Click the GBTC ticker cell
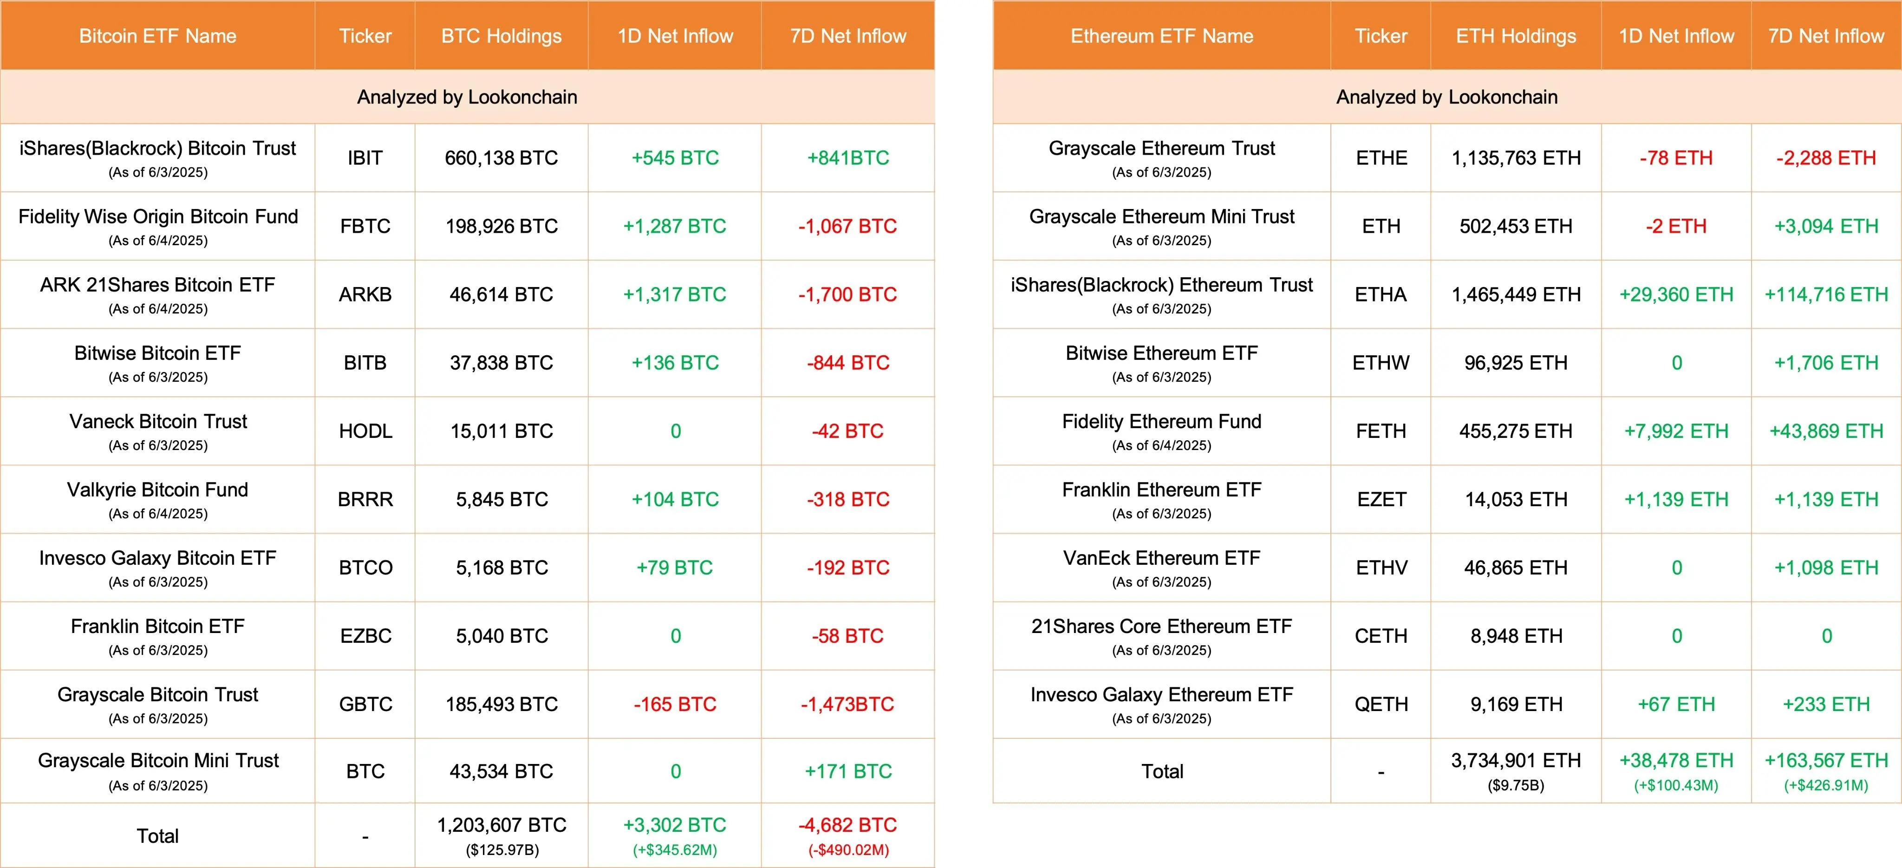 (365, 705)
